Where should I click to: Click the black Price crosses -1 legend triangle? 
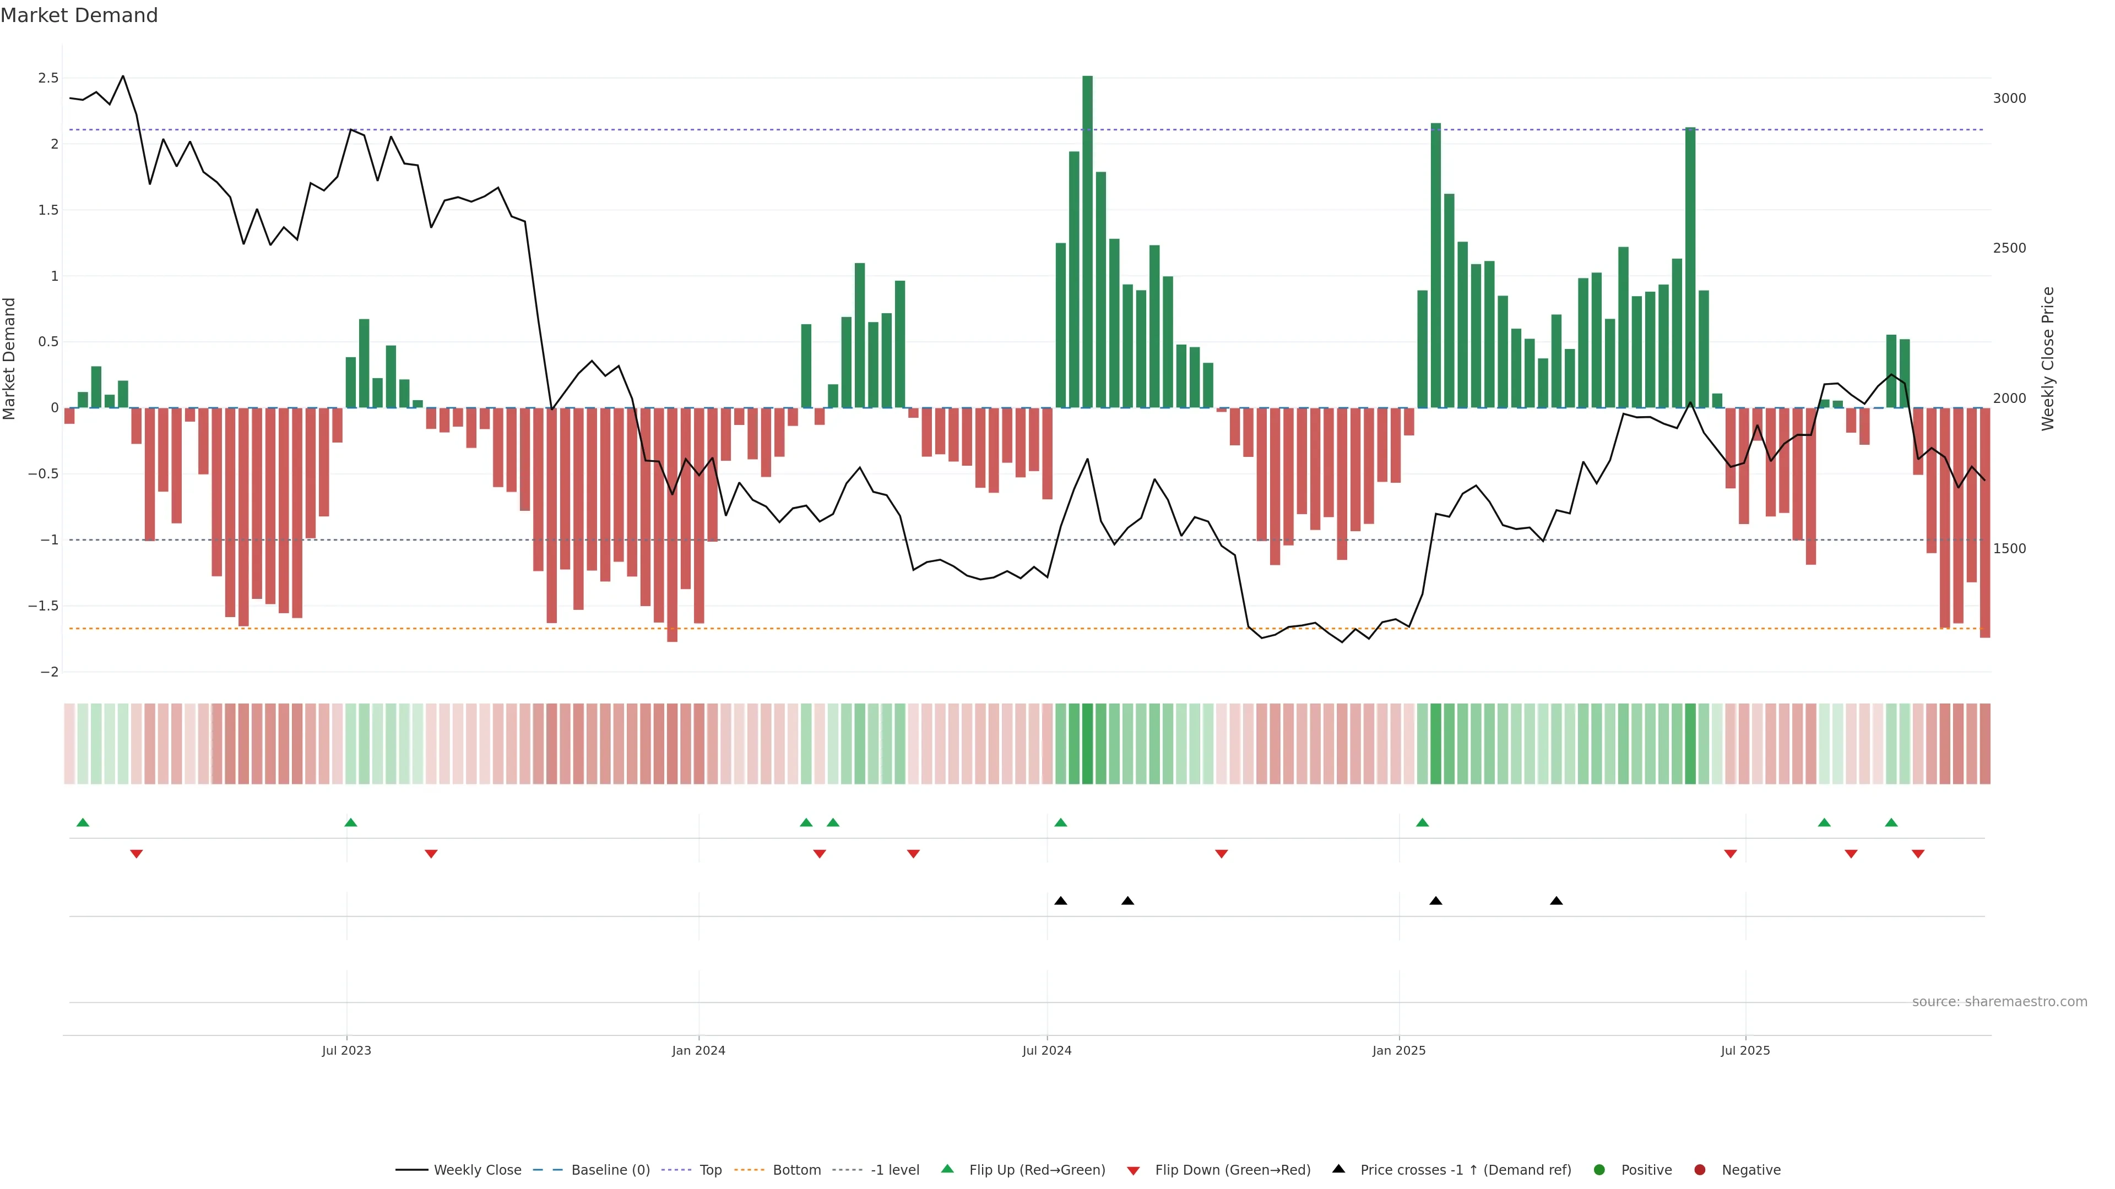[1338, 1169]
